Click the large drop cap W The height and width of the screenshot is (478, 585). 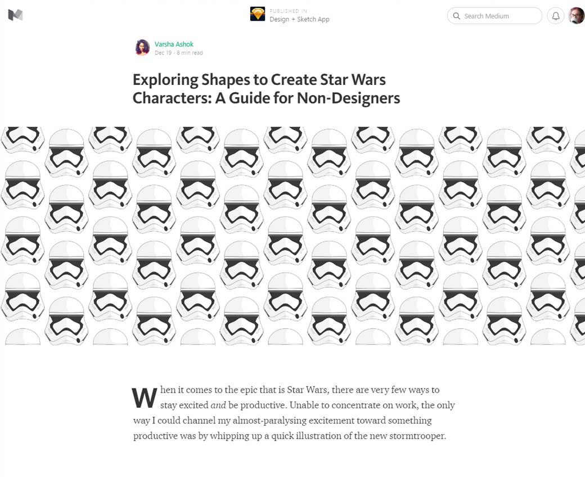[x=145, y=398]
